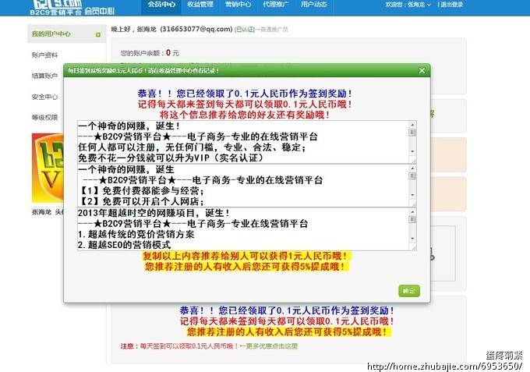Click the third text box scroll-up arrow
This screenshot has height=372, width=530.
(412, 211)
